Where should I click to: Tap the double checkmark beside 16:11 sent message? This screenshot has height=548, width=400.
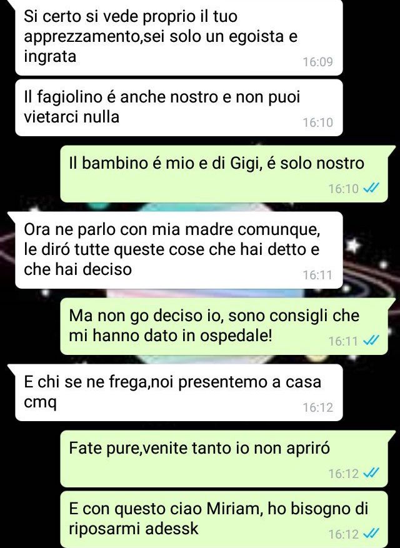tap(371, 341)
